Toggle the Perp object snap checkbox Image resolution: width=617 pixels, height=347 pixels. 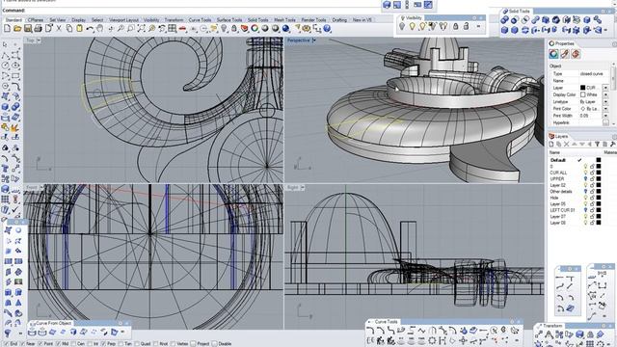103,343
